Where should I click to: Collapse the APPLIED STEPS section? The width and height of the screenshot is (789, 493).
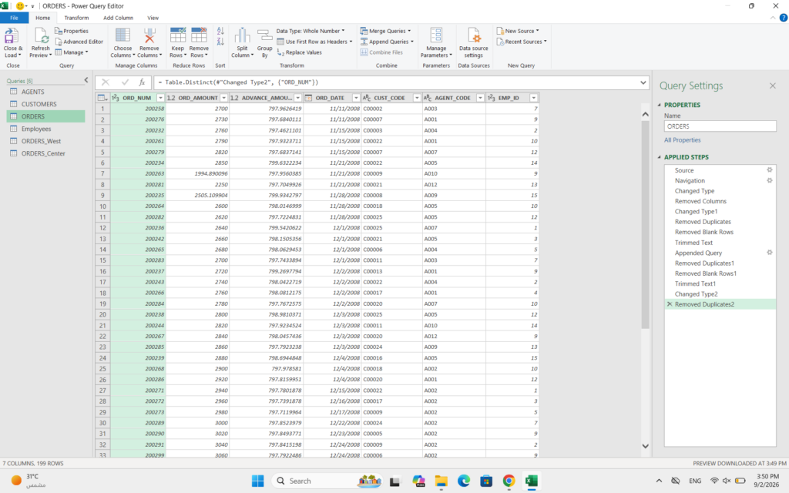pos(660,157)
